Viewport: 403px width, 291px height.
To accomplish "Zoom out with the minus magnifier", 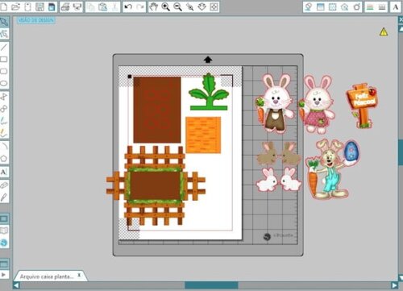I will click(177, 6).
